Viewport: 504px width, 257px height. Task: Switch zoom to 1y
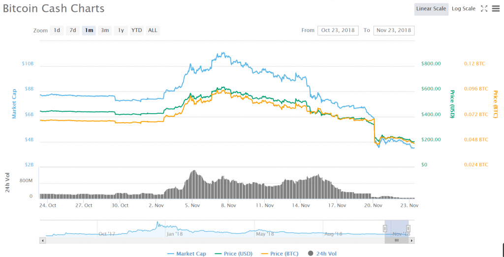point(121,31)
